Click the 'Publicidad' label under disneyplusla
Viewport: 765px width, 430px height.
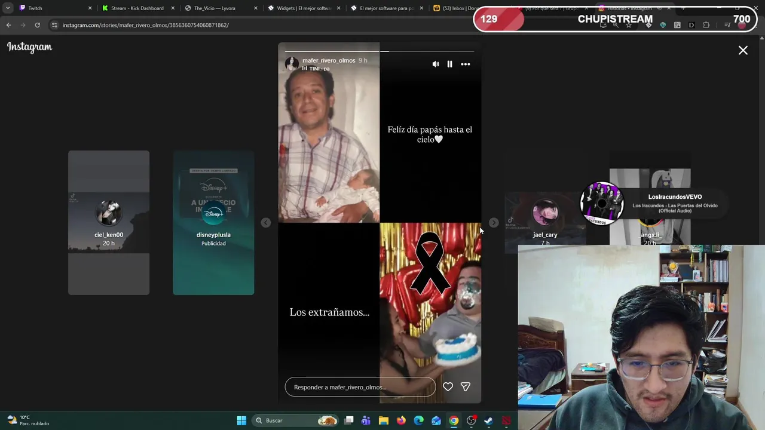pyautogui.click(x=213, y=244)
